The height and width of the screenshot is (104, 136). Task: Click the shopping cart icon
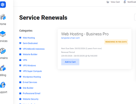click(x=108, y=2)
